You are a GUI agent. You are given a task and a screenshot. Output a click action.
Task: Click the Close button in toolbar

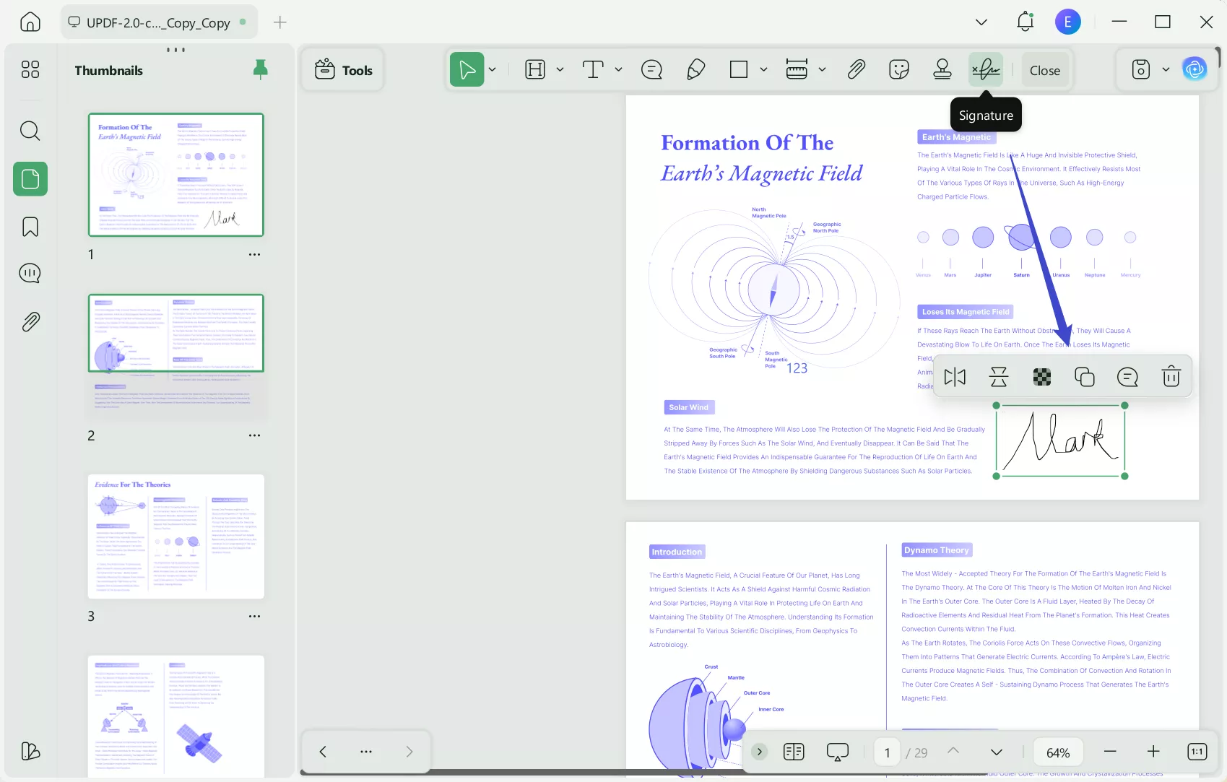(x=1044, y=70)
